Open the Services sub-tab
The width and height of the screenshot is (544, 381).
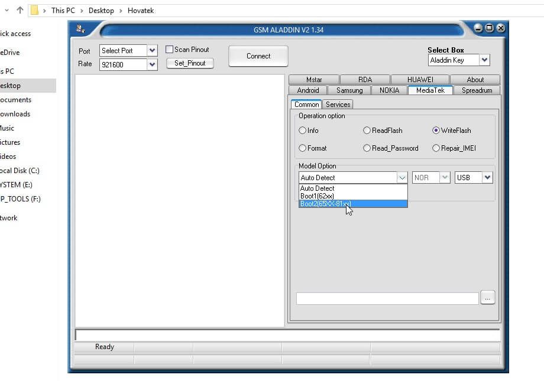[x=338, y=105]
